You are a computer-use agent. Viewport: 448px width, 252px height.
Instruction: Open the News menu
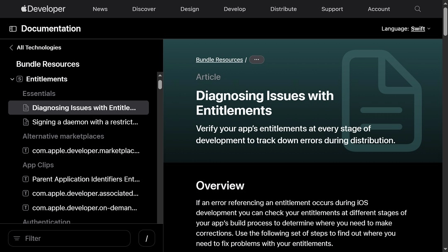point(100,9)
